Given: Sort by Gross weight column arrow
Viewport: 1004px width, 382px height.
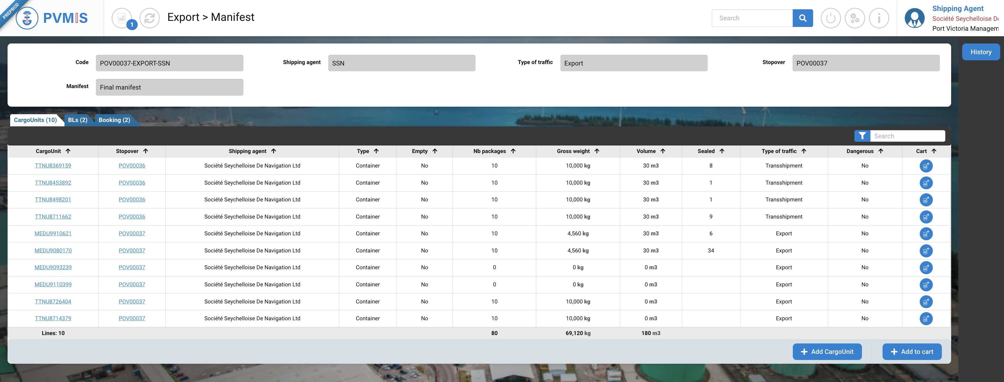Looking at the screenshot, I should [597, 151].
